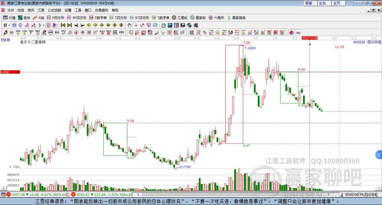382x205 pixels.
Task: Click the horizontal scrollbar right arrow
Action: point(328,195)
